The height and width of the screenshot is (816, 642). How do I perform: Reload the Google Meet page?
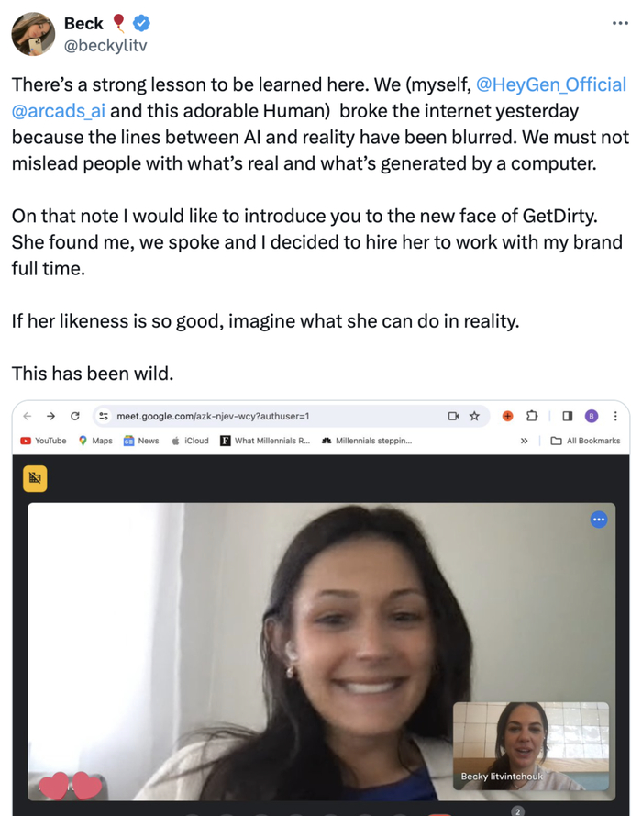tap(75, 416)
